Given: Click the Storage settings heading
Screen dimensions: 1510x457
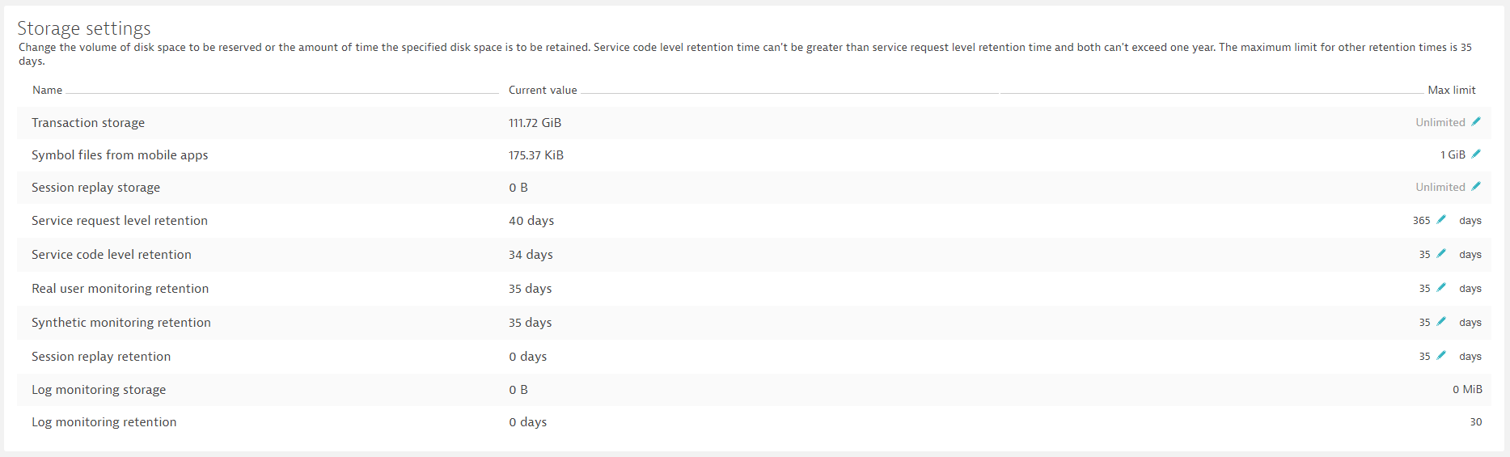Looking at the screenshot, I should [x=84, y=29].
